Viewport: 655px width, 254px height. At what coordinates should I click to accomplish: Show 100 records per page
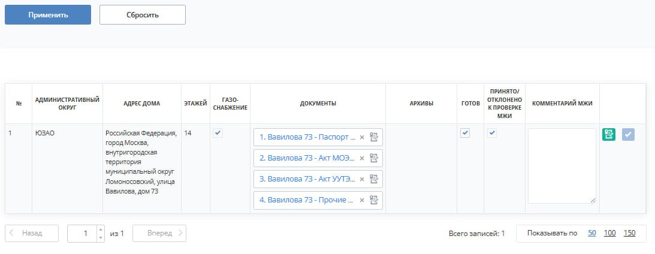click(x=609, y=233)
